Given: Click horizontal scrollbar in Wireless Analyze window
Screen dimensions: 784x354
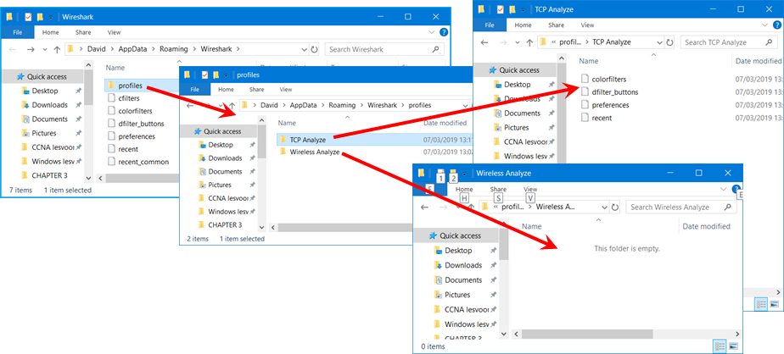Looking at the screenshot, I should coord(587,334).
